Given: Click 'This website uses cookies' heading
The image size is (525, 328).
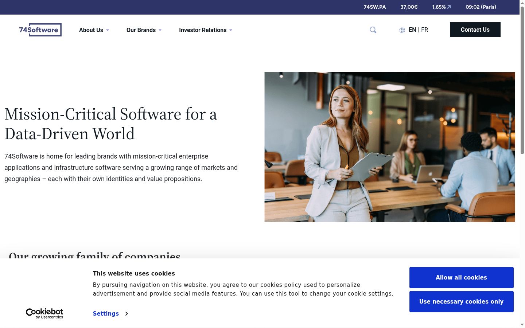Looking at the screenshot, I should 134,274.
